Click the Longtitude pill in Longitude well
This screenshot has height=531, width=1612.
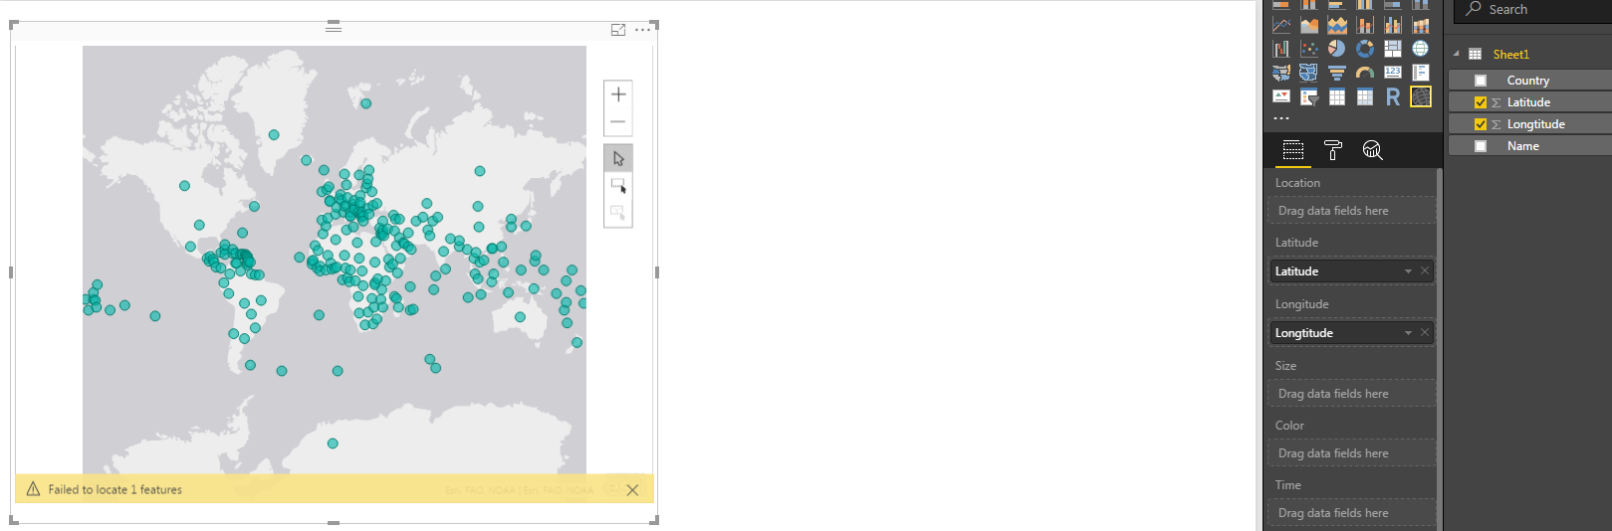pyautogui.click(x=1351, y=333)
